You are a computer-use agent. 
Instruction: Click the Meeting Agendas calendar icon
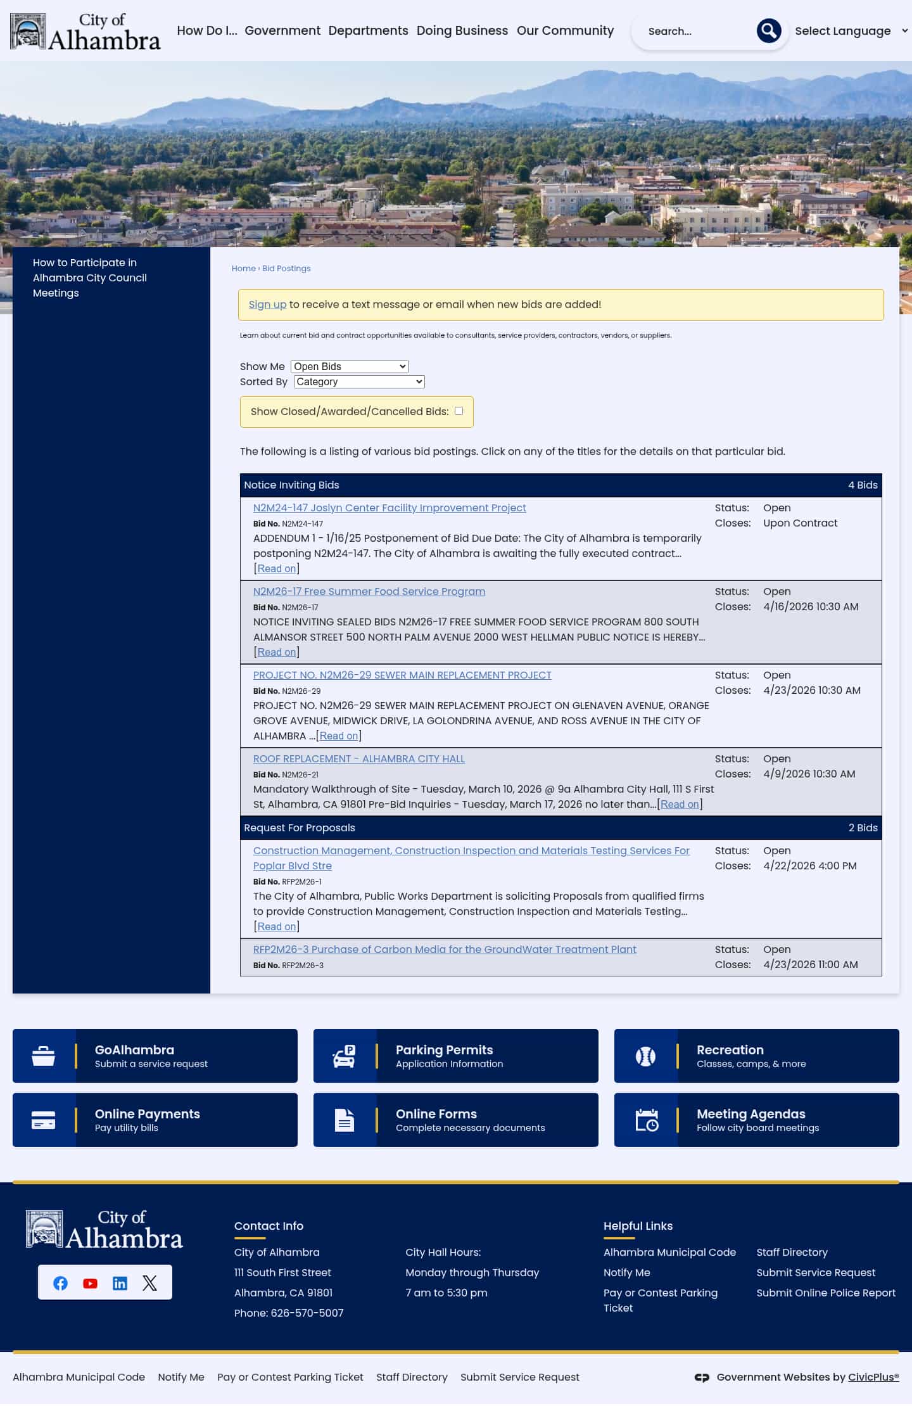tap(646, 1120)
